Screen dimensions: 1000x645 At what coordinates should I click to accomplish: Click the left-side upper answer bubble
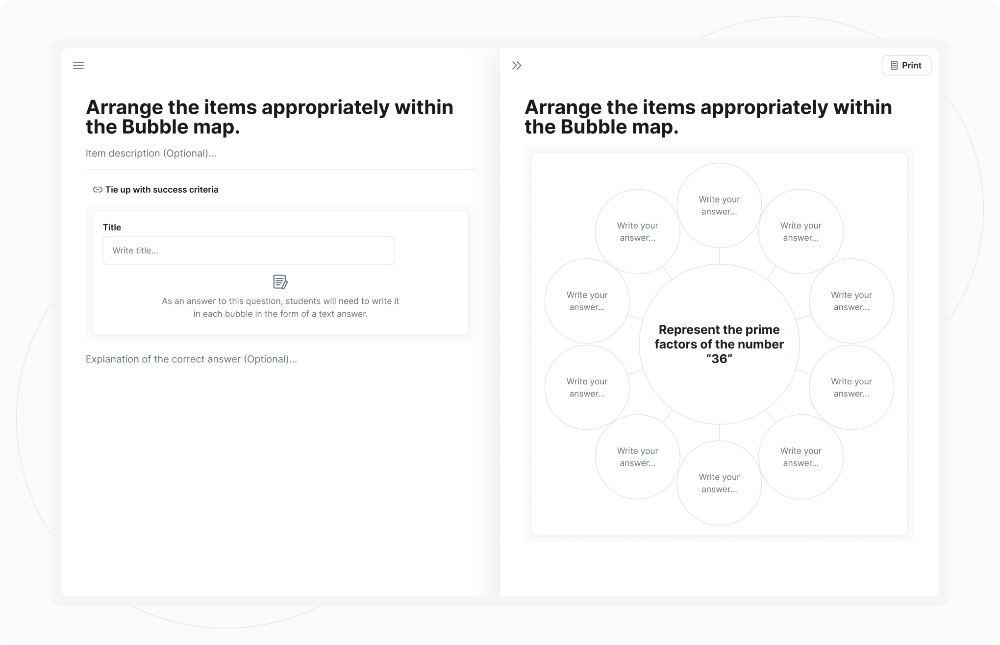coord(587,301)
